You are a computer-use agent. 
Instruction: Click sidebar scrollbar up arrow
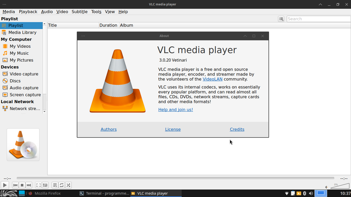coord(44,24)
